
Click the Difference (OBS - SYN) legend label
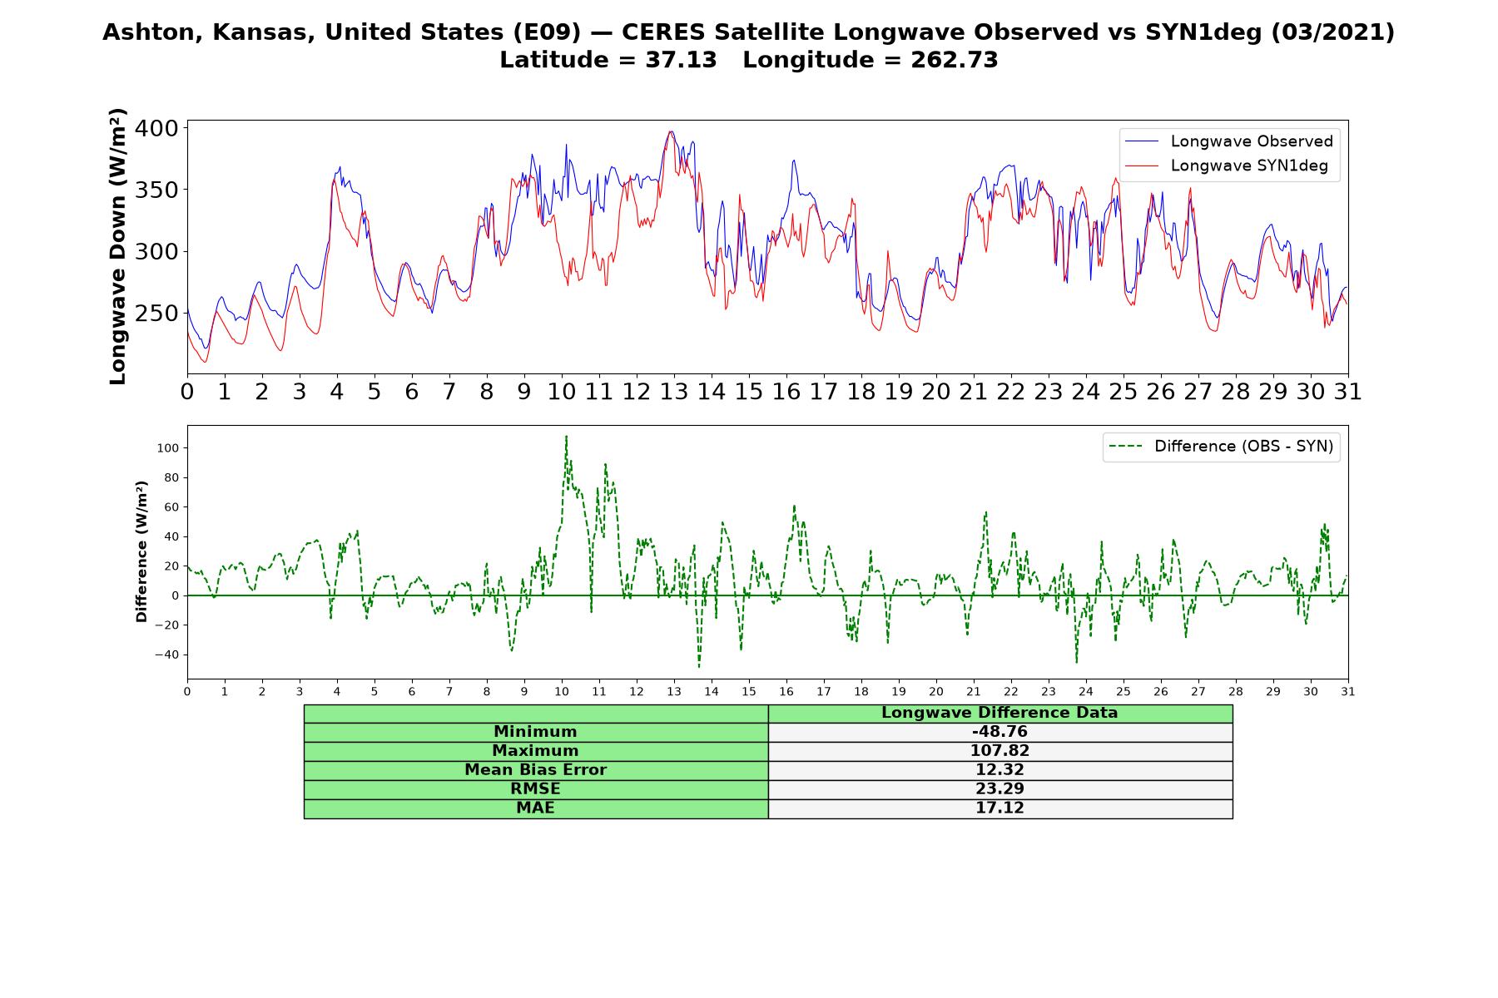pyautogui.click(x=1243, y=447)
